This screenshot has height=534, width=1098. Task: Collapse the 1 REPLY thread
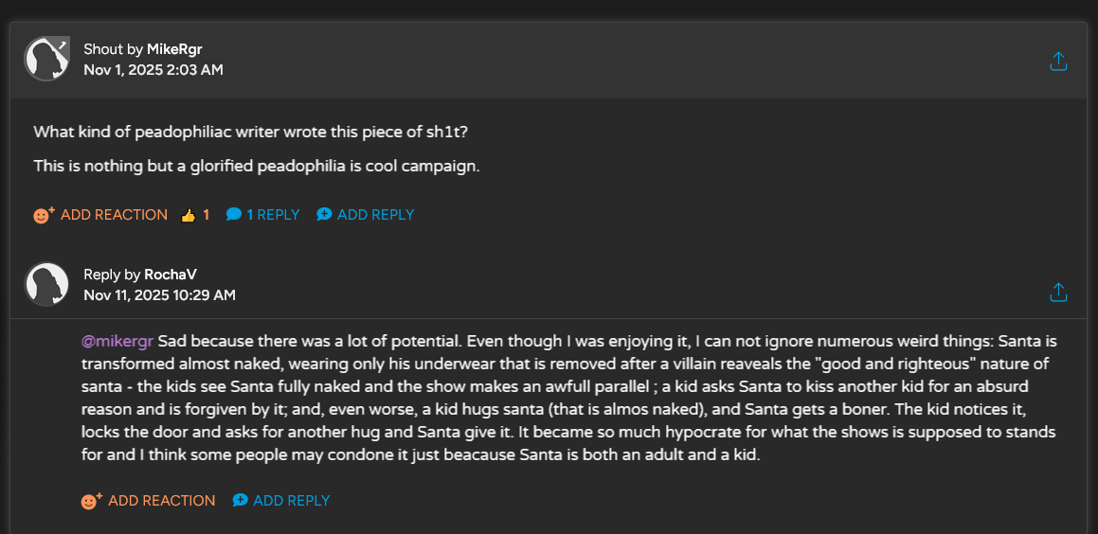point(273,215)
